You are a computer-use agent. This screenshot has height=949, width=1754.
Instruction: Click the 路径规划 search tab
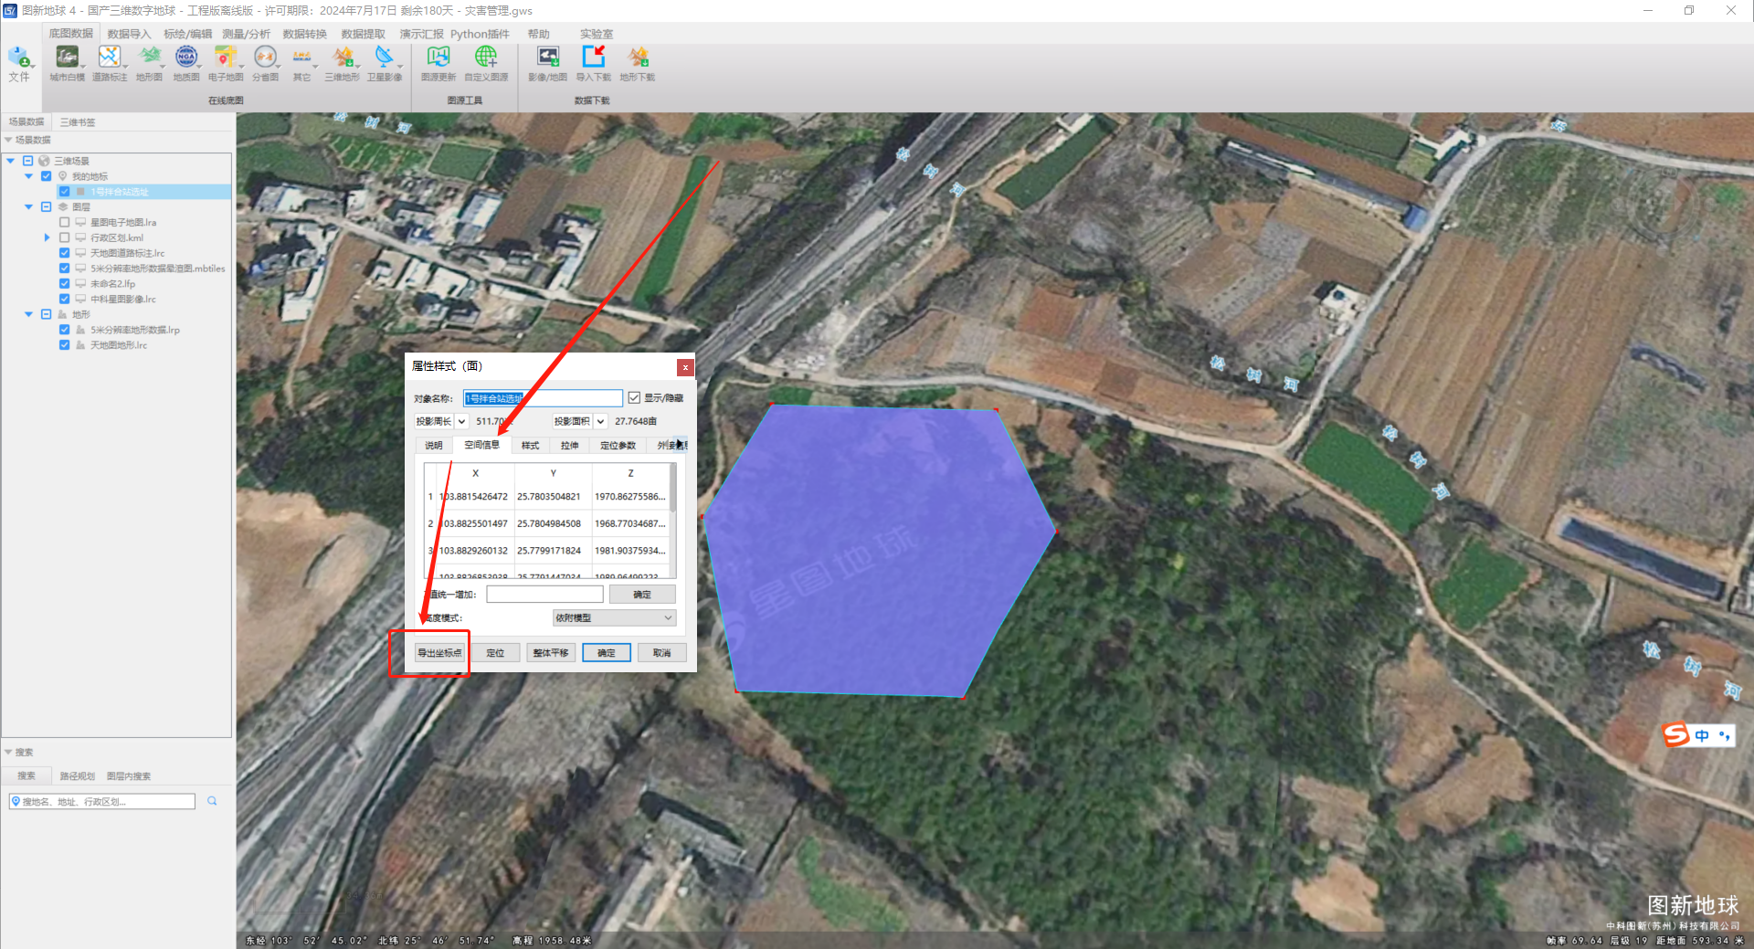click(x=77, y=776)
